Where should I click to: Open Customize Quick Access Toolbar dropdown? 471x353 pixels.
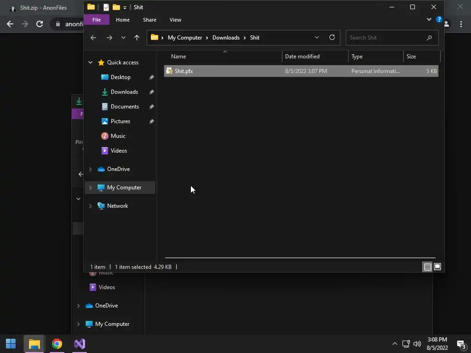coord(125,7)
